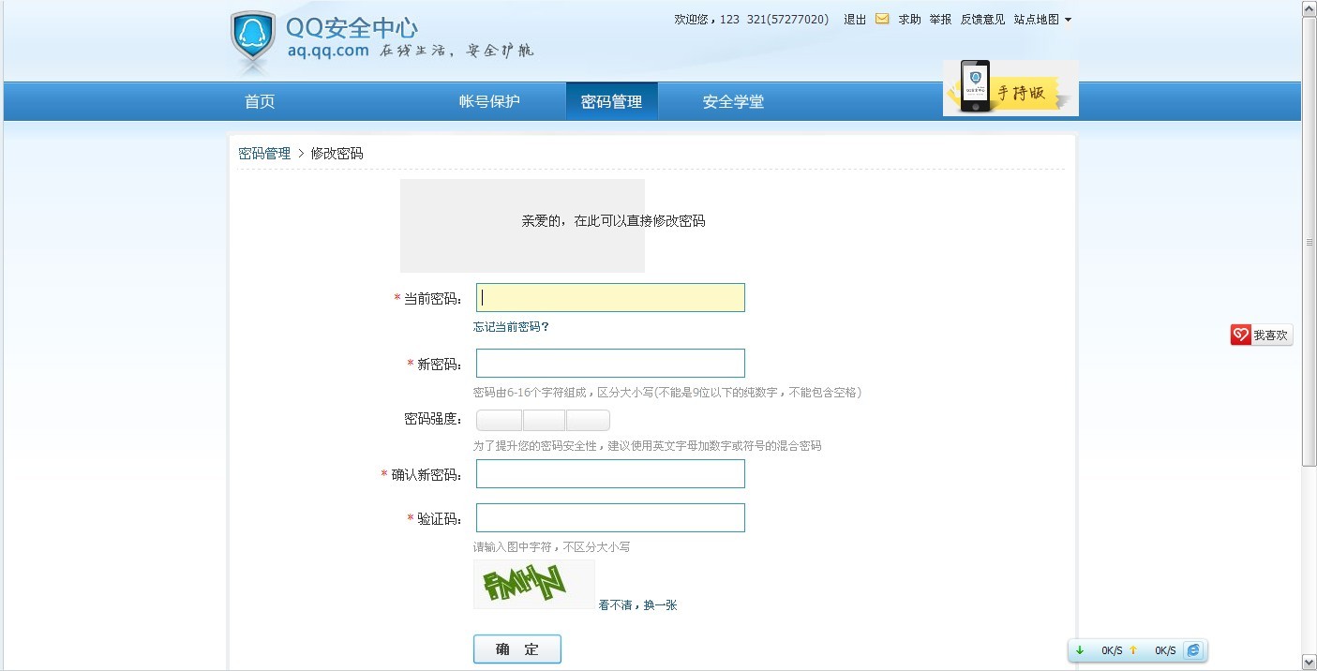
Task: Click 修改密码 breadcrumb text
Action: click(337, 153)
